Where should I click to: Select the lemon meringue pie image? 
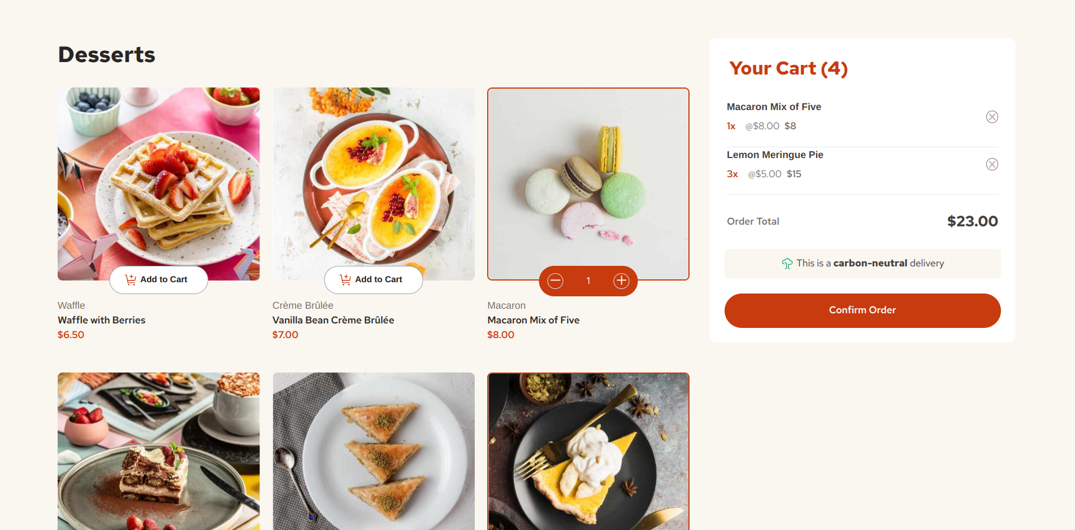[588, 452]
